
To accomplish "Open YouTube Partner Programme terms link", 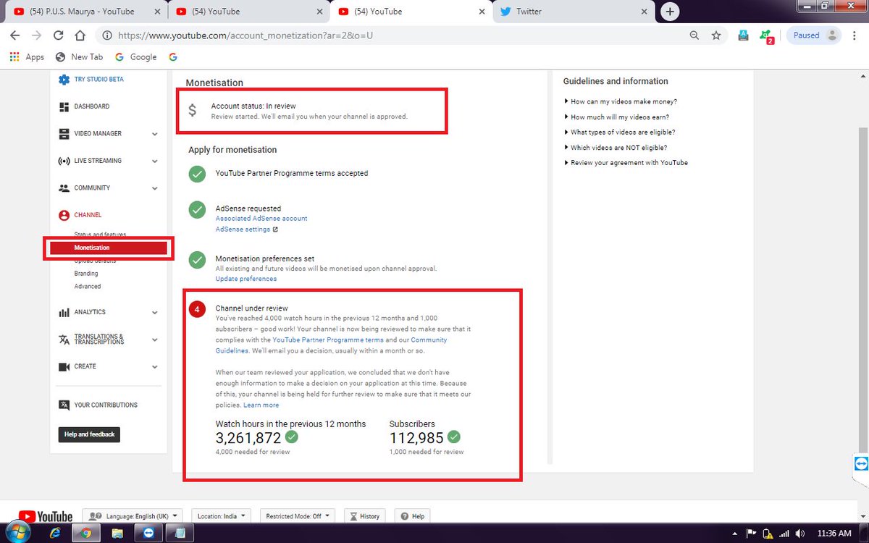I will [x=328, y=340].
